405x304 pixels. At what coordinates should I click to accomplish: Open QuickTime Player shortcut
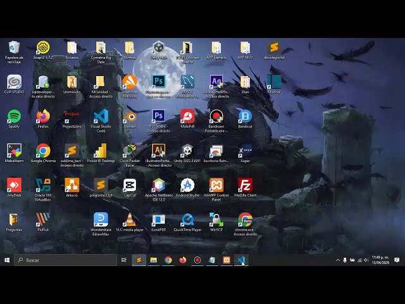click(187, 222)
